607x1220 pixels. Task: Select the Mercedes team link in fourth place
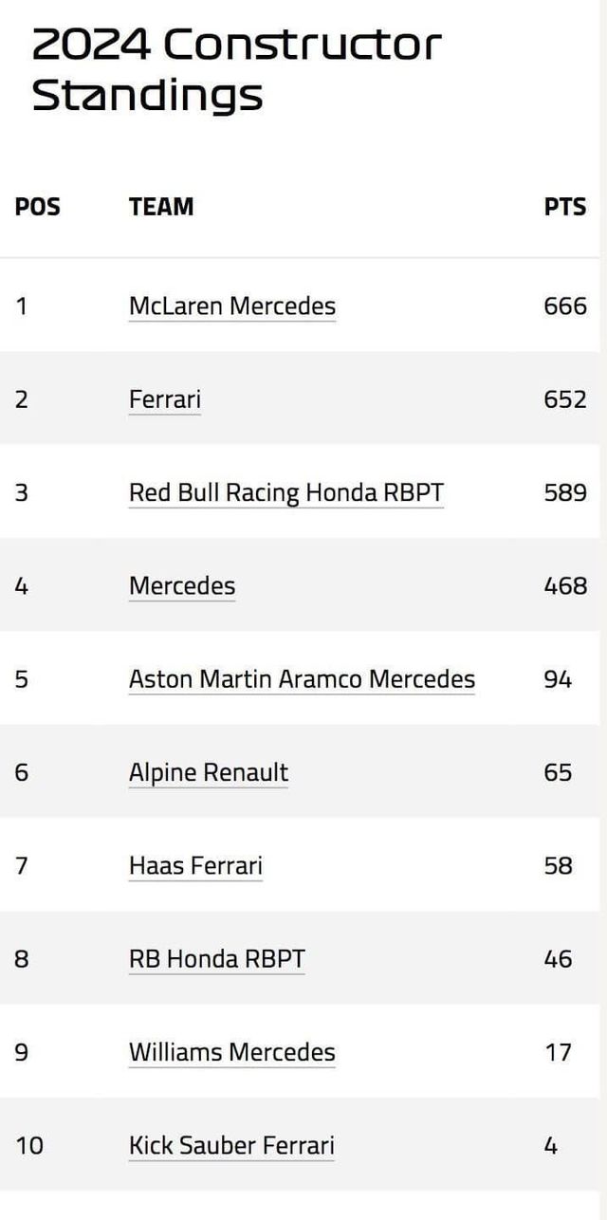click(182, 585)
